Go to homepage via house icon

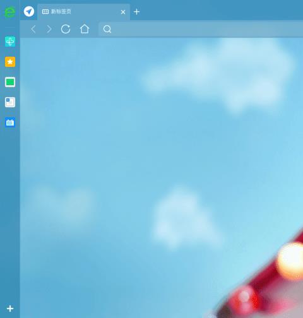tap(85, 29)
